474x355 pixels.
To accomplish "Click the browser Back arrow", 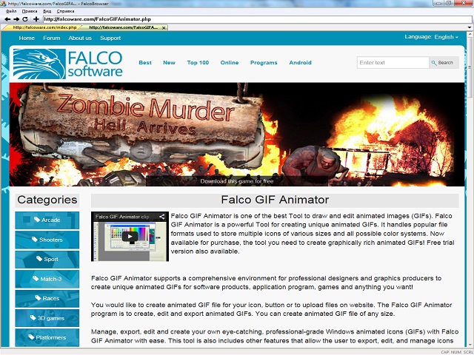I will coord(7,19).
